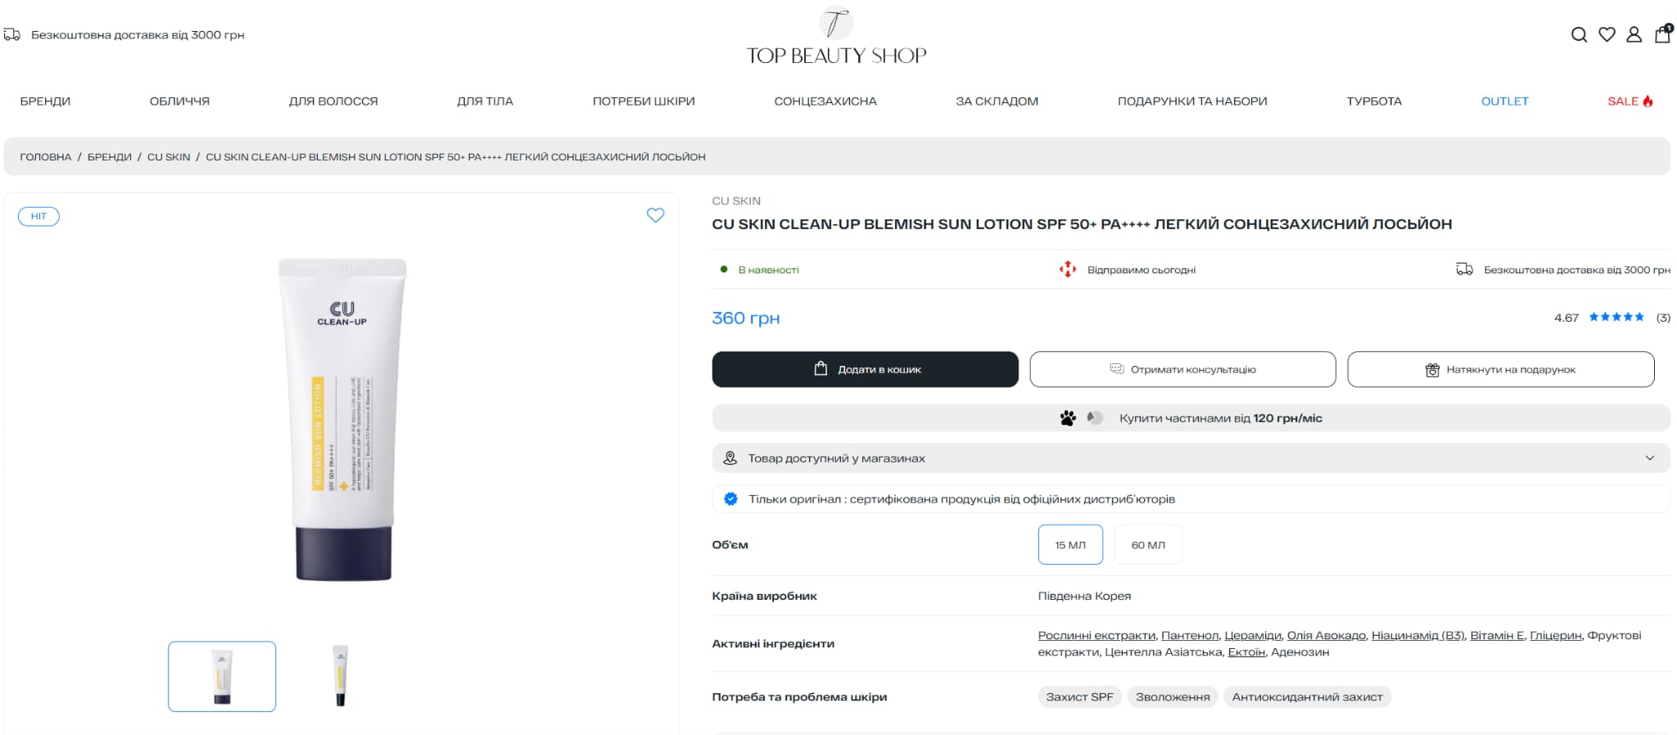Image resolution: width=1677 pixels, height=735 pixels.
Task: Open CU SKIN brand link above title
Action: tap(736, 201)
